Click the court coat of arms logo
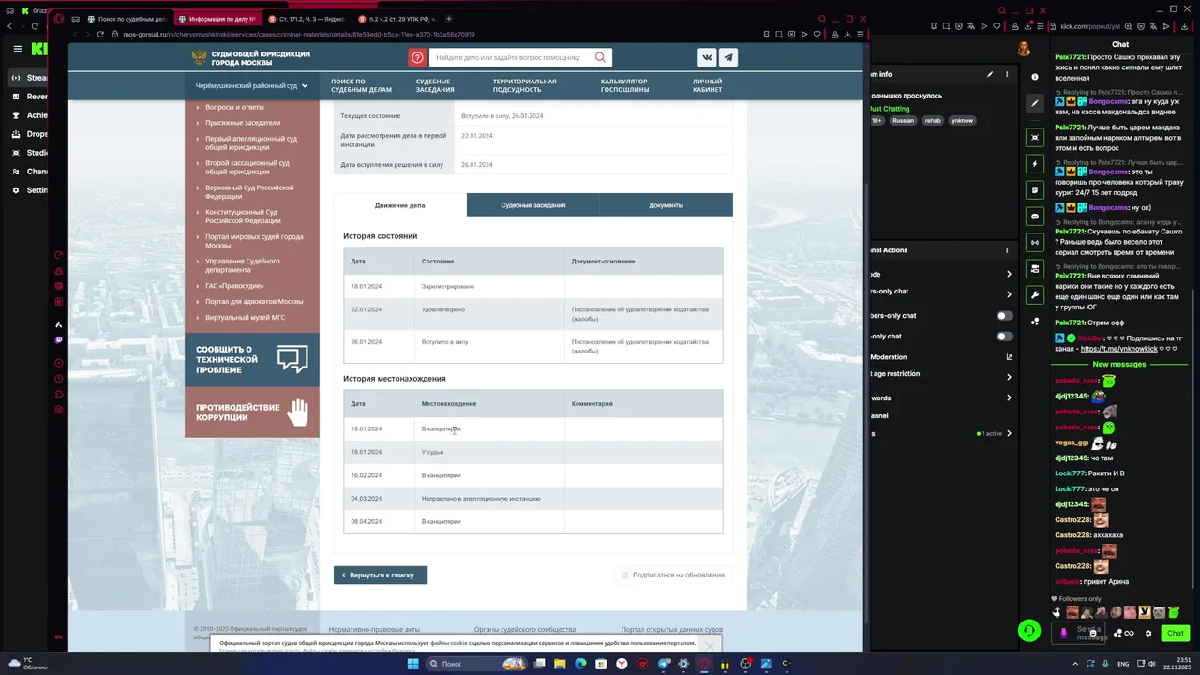Image resolution: width=1200 pixels, height=675 pixels. click(x=200, y=57)
